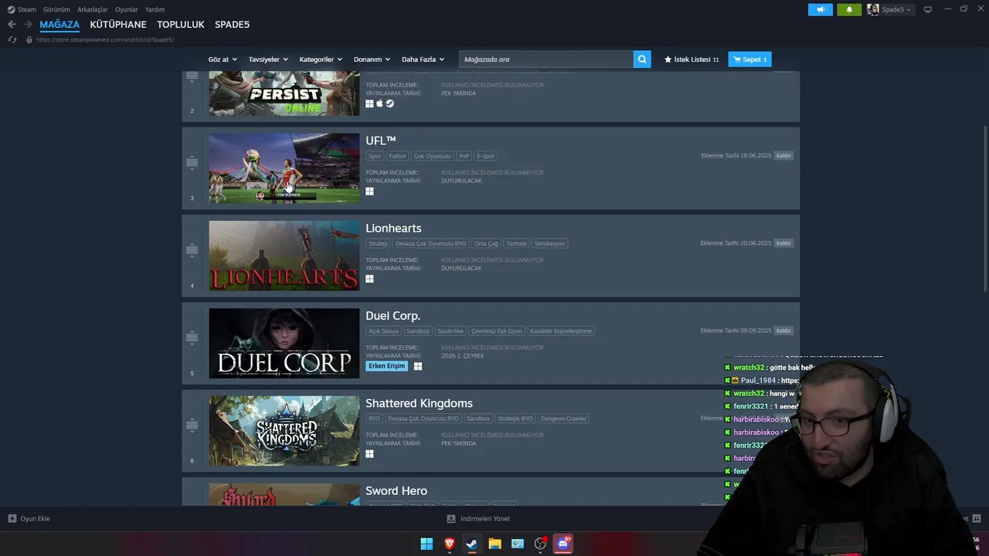This screenshot has height=556, width=989.
Task: Click the Souls-like tag on Duel Corp.
Action: click(450, 331)
